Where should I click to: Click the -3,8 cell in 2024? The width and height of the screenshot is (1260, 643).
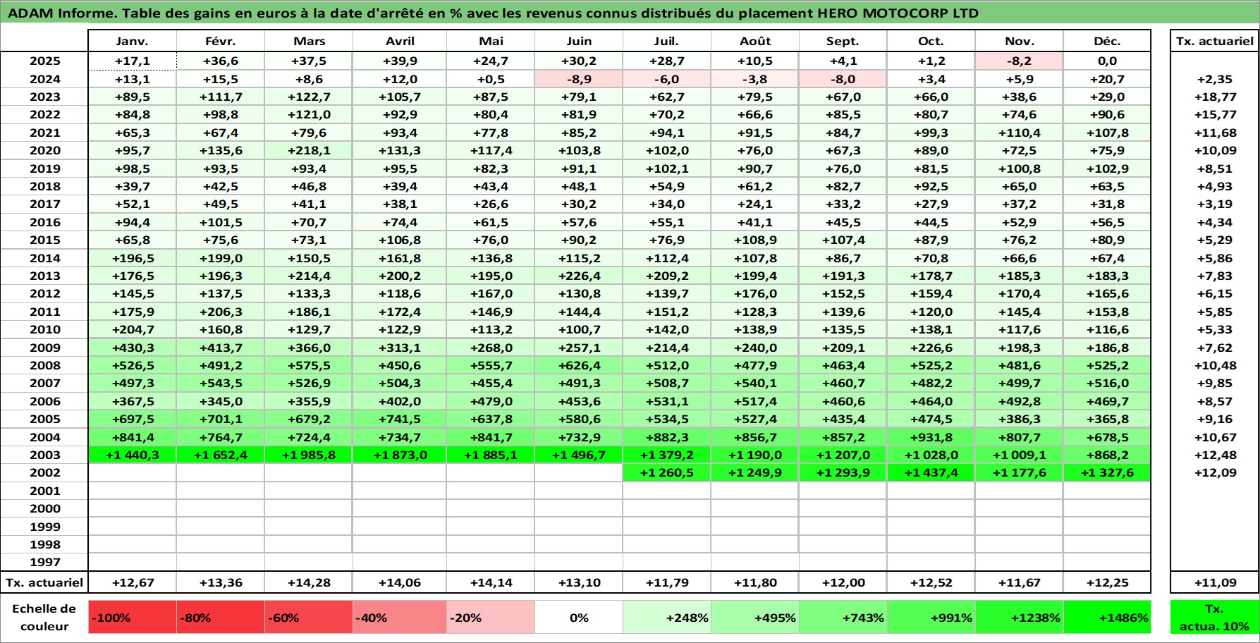[x=755, y=79]
